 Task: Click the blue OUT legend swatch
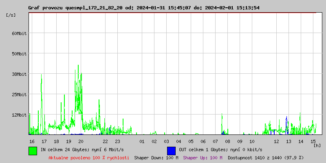pos(171,150)
